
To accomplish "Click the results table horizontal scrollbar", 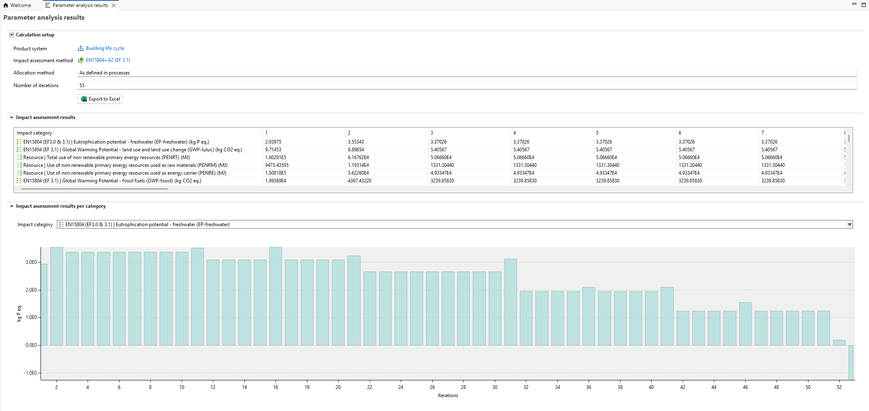I will point(94,189).
